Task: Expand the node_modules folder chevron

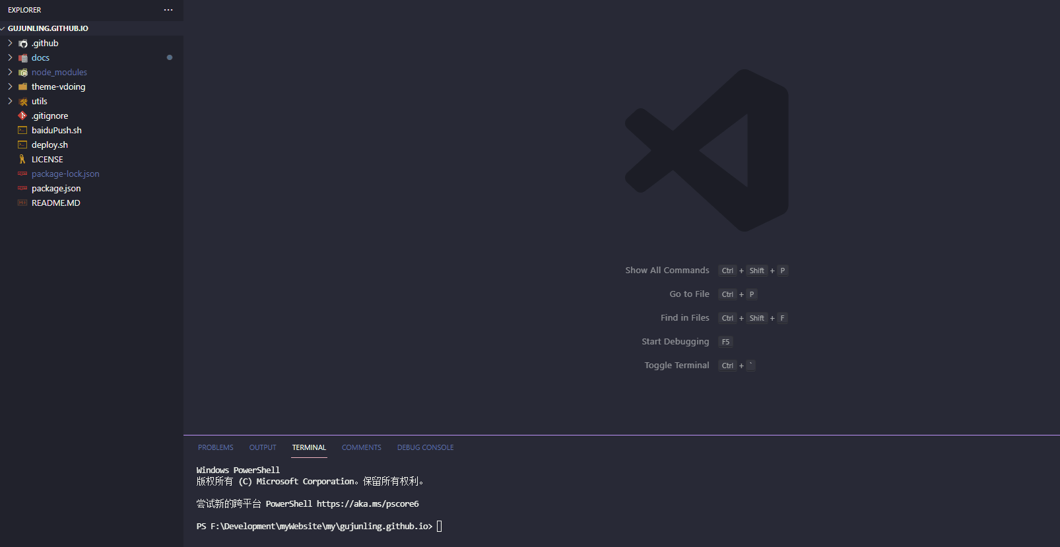Action: [10, 72]
